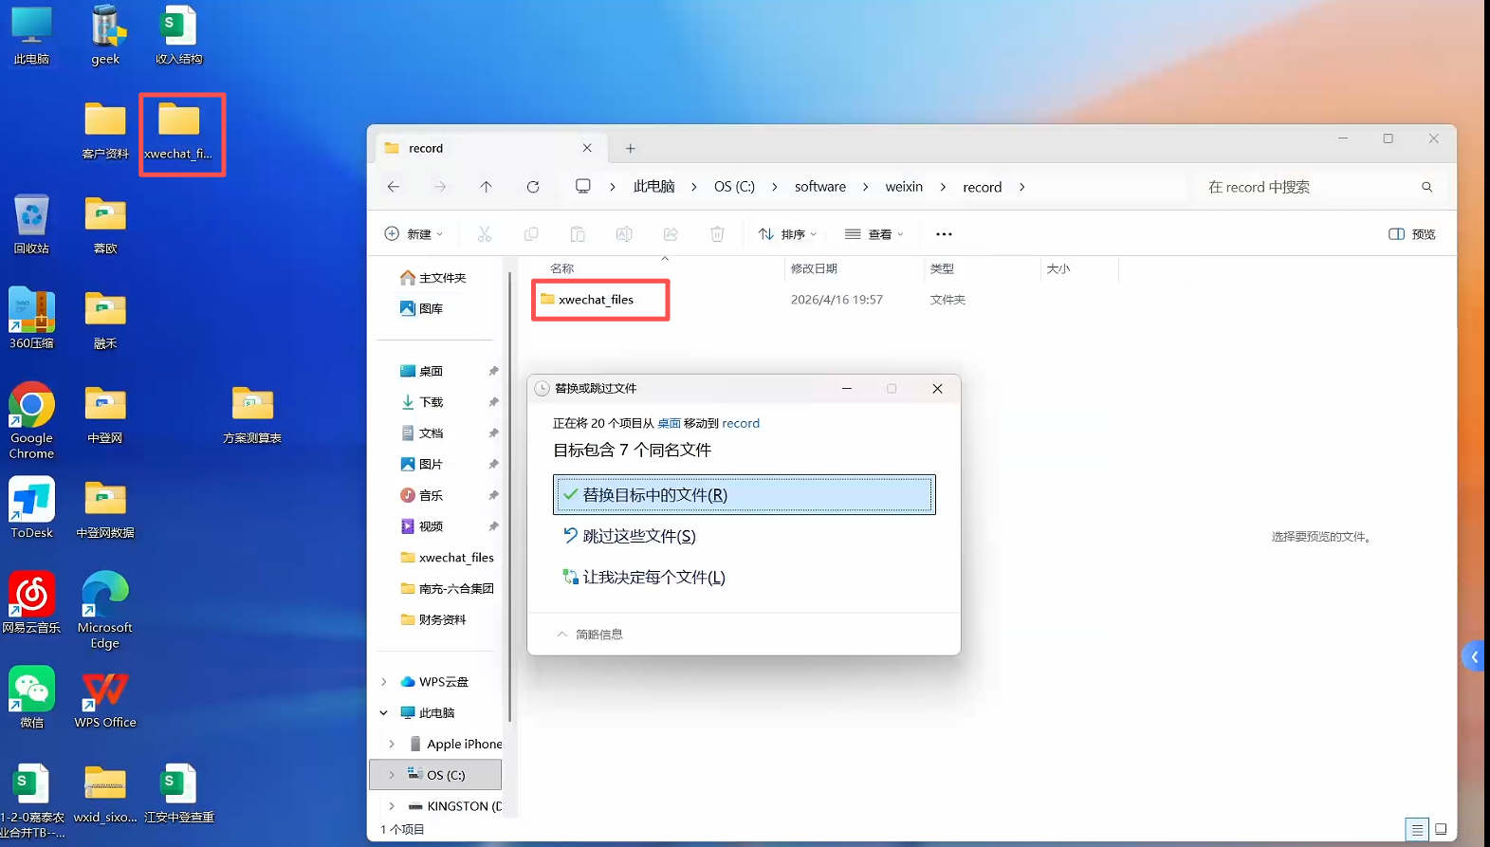
Task: Select the Google Chrome desktop shortcut
Action: [x=31, y=421]
